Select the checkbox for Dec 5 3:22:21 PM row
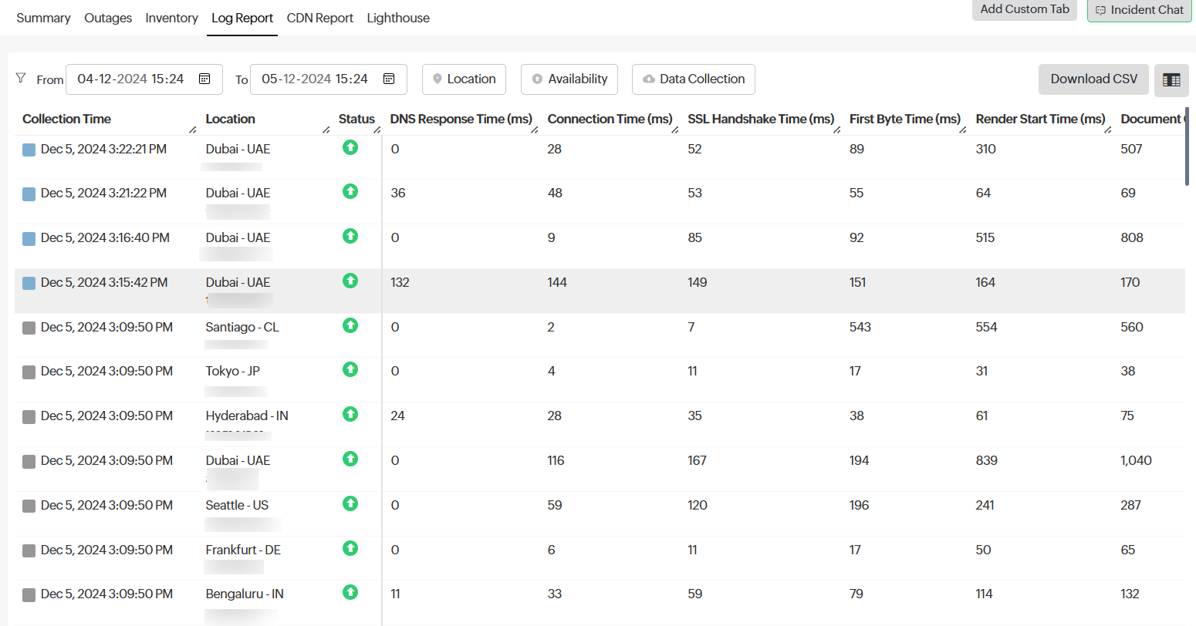Image resolution: width=1196 pixels, height=626 pixels. [29, 150]
